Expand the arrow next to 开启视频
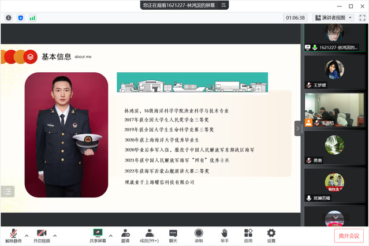Screen dimensions: 369x246 (x=55, y=235)
